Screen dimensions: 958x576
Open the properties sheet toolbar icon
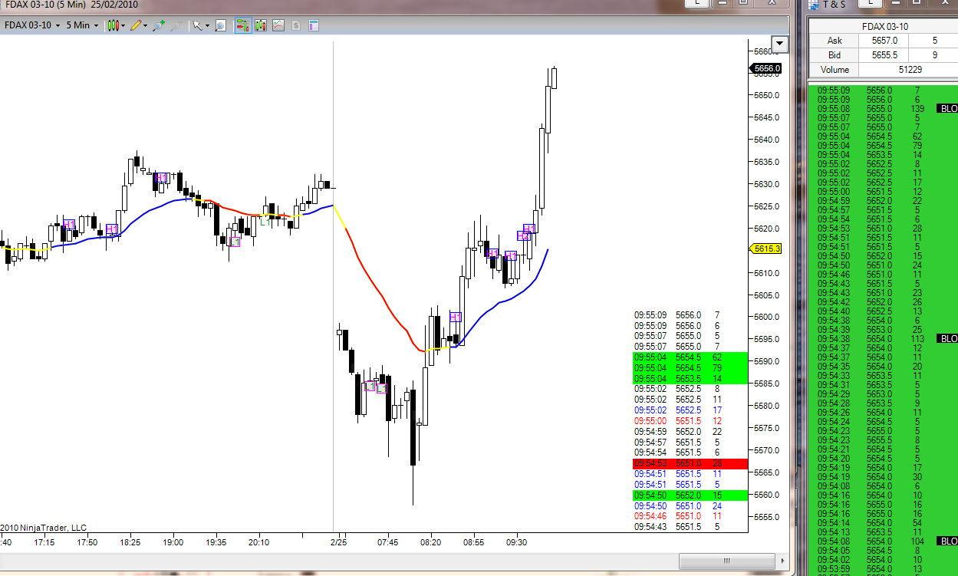(x=313, y=25)
